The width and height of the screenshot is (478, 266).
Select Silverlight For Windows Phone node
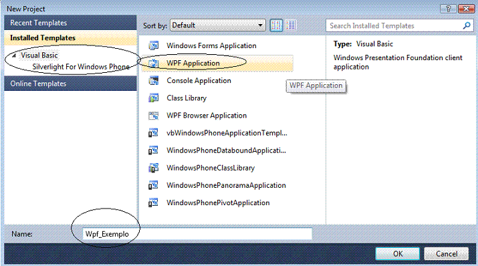point(81,67)
